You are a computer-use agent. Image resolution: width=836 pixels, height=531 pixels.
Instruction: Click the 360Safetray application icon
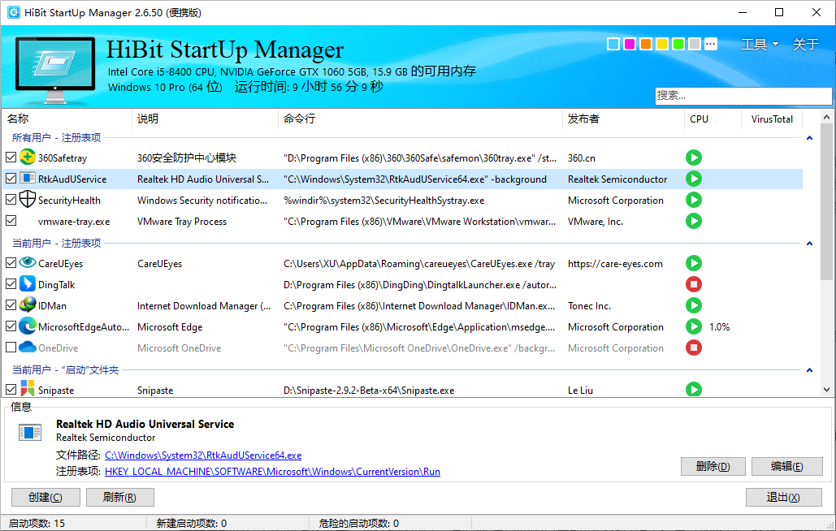coord(28,158)
